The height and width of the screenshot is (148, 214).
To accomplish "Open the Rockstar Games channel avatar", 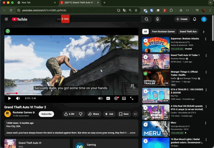I will coord(8,114).
